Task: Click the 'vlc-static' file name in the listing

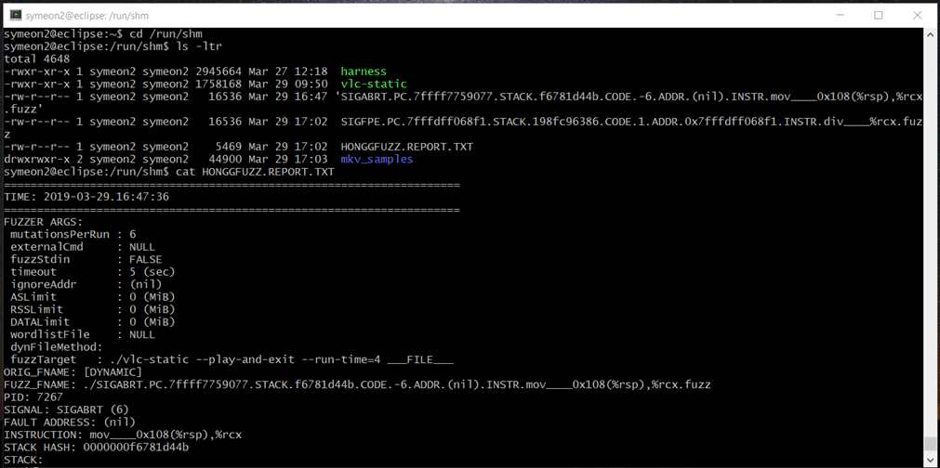Action: coord(374,84)
